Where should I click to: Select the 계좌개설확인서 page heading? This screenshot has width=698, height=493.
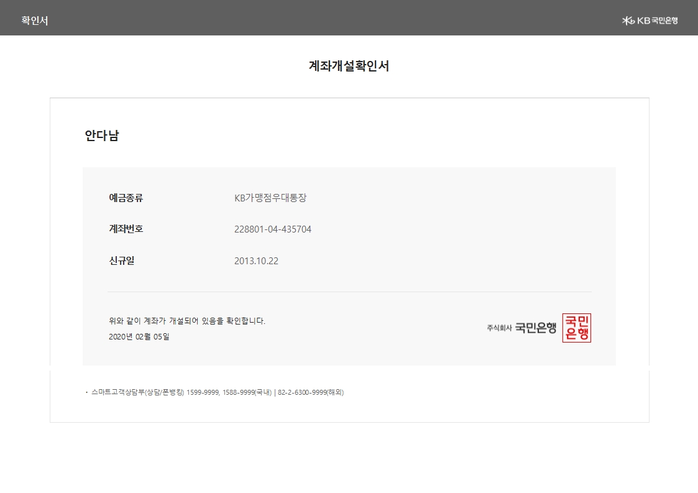349,66
